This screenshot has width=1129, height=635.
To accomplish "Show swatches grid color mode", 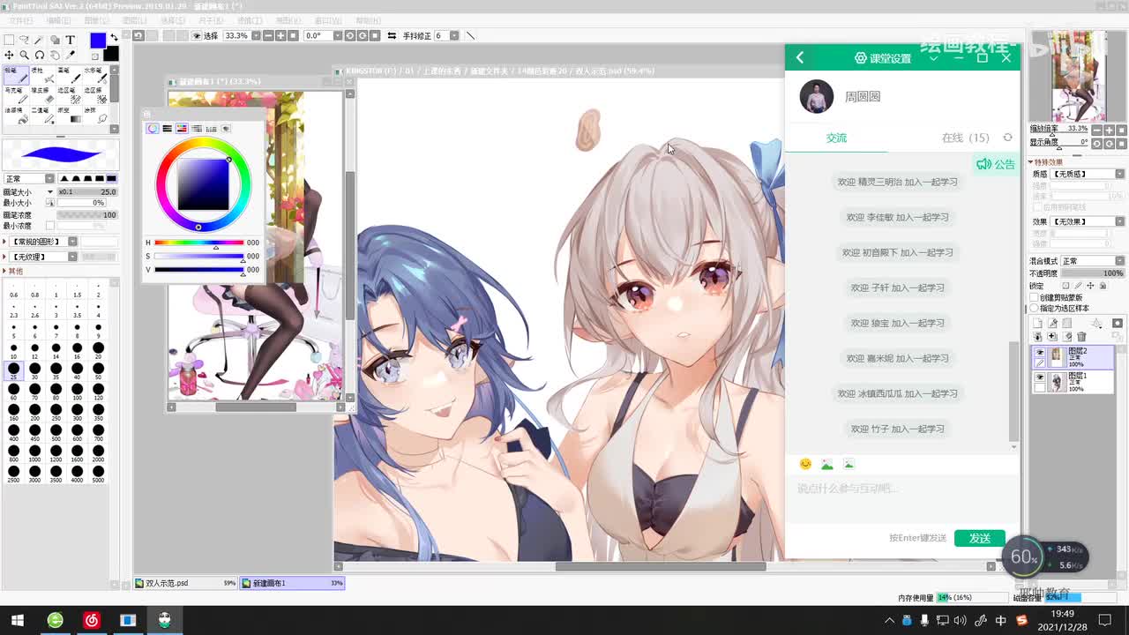I will click(x=211, y=129).
